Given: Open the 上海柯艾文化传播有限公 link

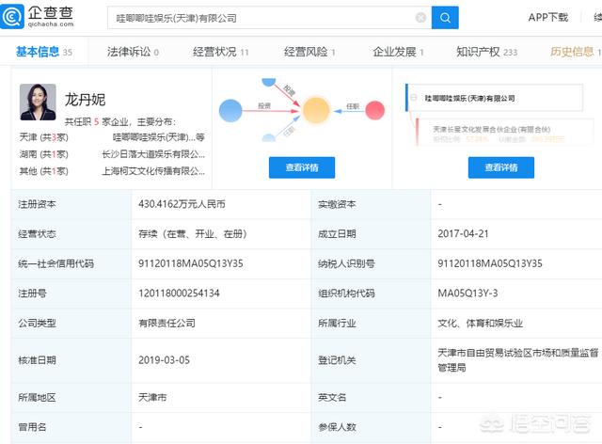Looking at the screenshot, I should click(x=153, y=171).
